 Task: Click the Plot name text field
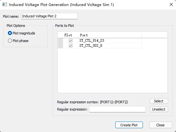(49, 16)
